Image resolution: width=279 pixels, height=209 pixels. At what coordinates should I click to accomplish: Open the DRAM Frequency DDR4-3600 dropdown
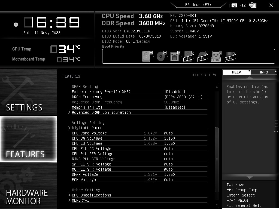coord(183,97)
